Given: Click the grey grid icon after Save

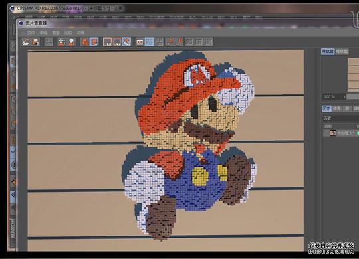Looking at the screenshot, I should click(x=49, y=42).
